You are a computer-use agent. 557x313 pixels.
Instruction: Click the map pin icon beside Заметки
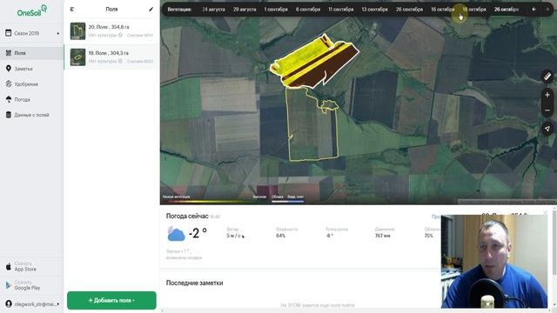coord(9,68)
